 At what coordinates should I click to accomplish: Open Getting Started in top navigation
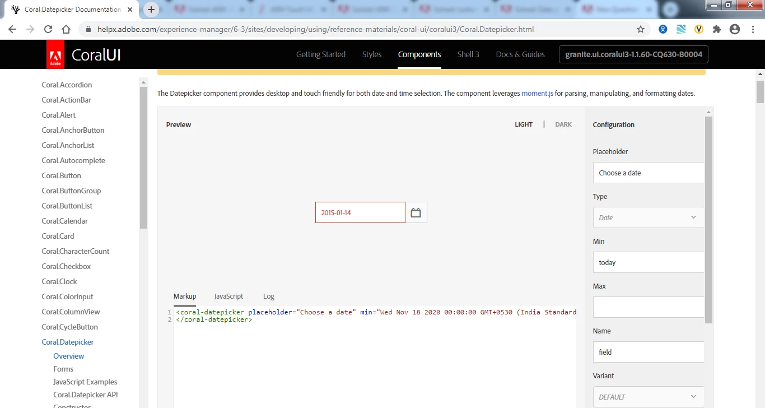321,54
